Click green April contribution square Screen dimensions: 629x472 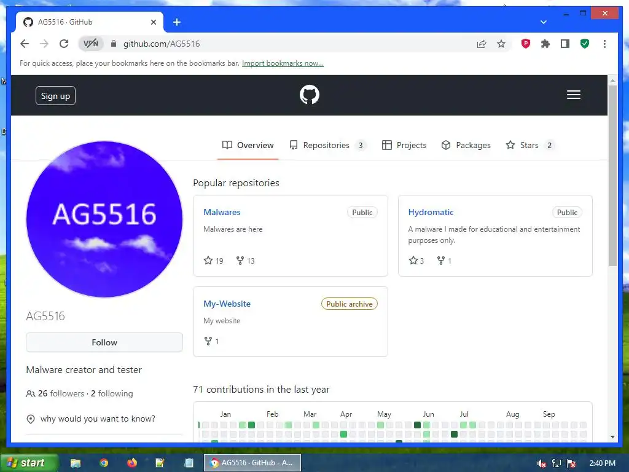[x=343, y=434]
